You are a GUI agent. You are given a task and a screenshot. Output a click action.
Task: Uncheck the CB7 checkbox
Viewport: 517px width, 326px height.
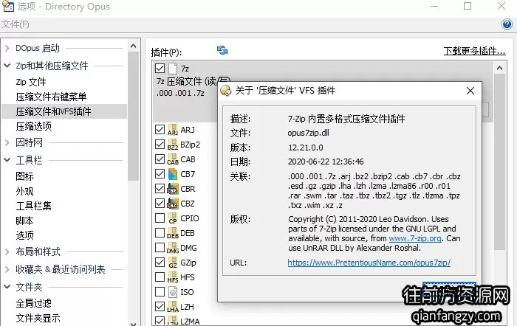pyautogui.click(x=160, y=173)
